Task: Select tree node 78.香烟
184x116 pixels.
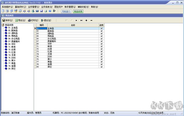Action: (x=12, y=66)
